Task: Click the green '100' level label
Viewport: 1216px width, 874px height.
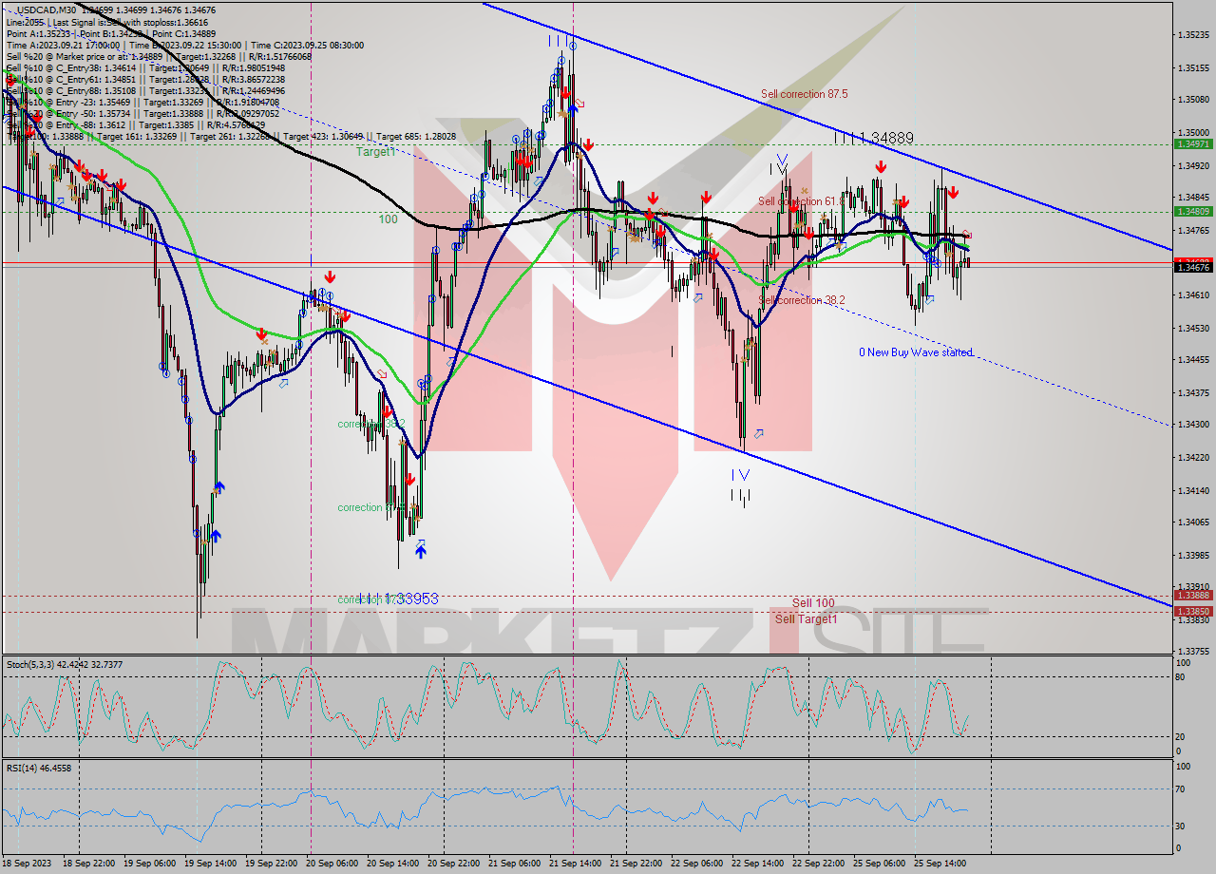Action: coord(389,219)
